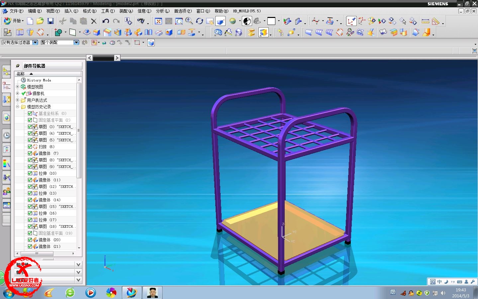Open a file with the folder icon
478x299 pixels.
click(x=40, y=21)
